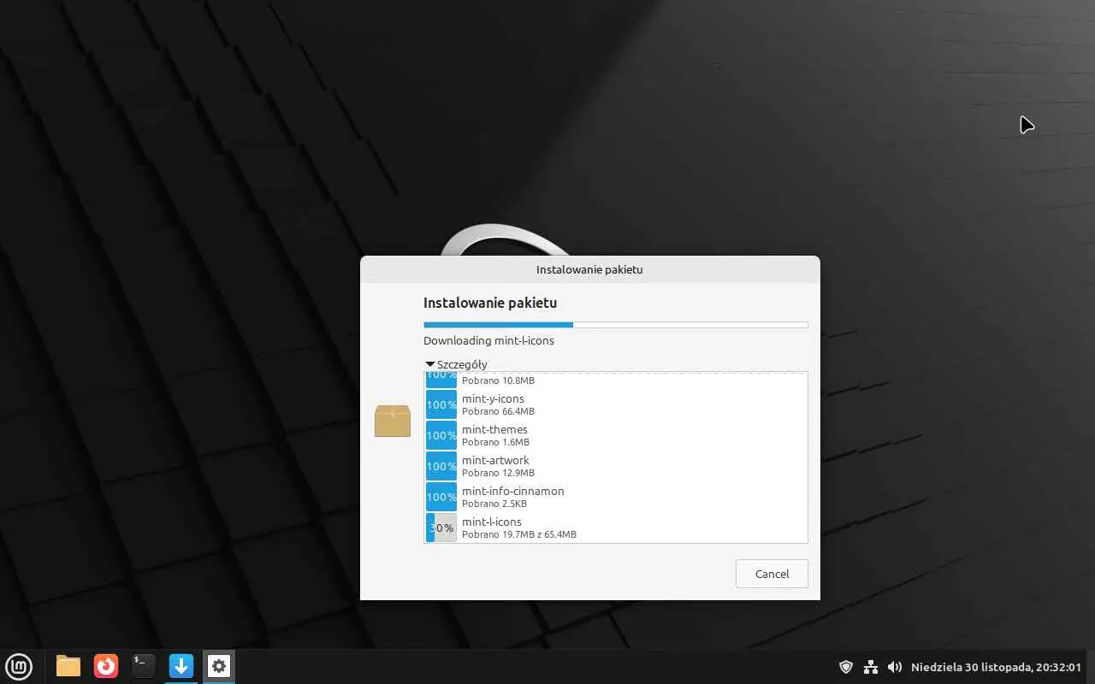
Task: Click the "Downloading mint-l-icons" status text
Action: (x=488, y=340)
